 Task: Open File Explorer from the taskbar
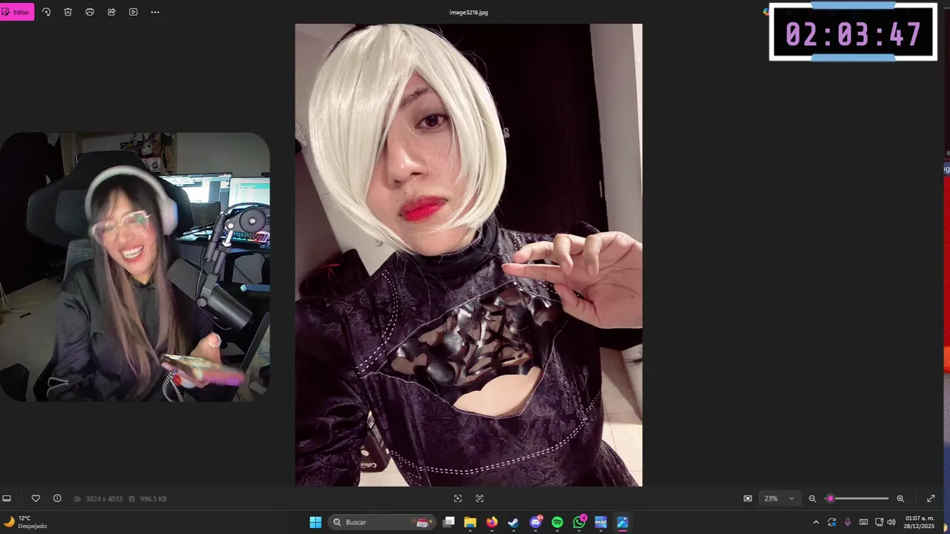coord(470,522)
